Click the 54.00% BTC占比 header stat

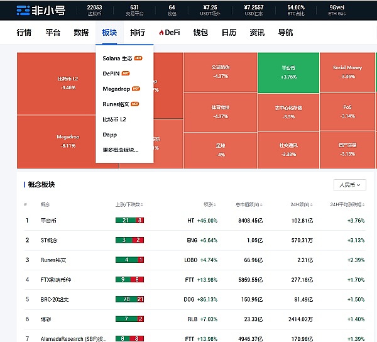pyautogui.click(x=296, y=10)
